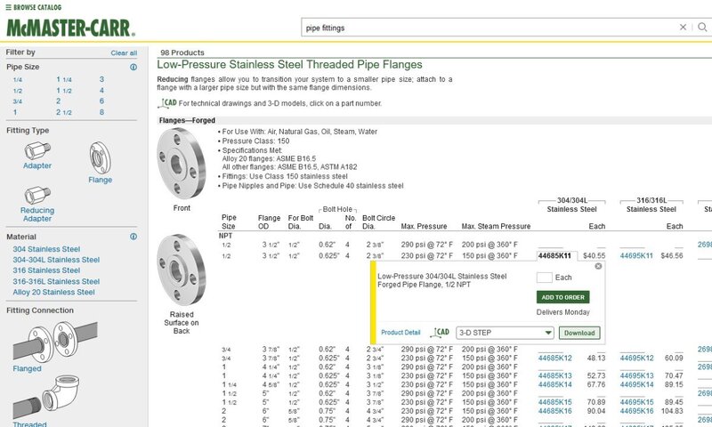This screenshot has width=712, height=427.
Task: Open the 3-D STEP format dropdown
Action: click(505, 333)
